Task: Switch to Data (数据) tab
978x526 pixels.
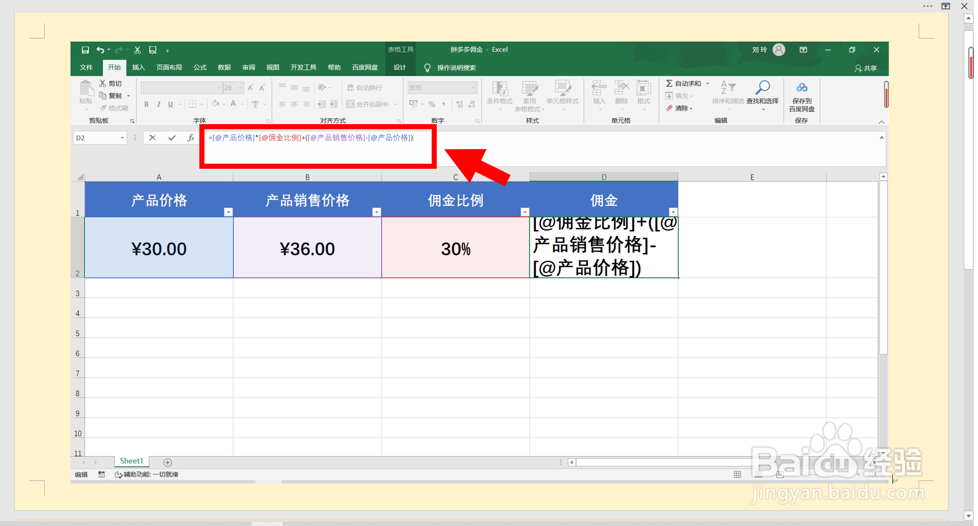Action: click(x=224, y=67)
